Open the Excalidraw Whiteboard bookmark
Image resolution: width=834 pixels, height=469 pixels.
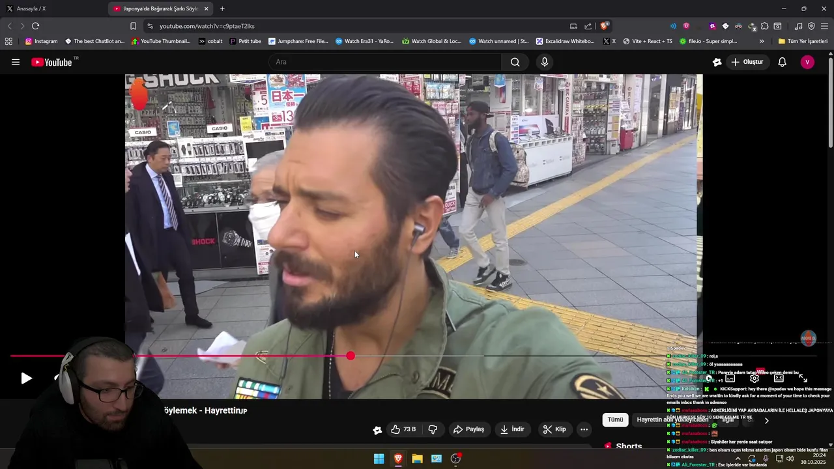click(566, 41)
